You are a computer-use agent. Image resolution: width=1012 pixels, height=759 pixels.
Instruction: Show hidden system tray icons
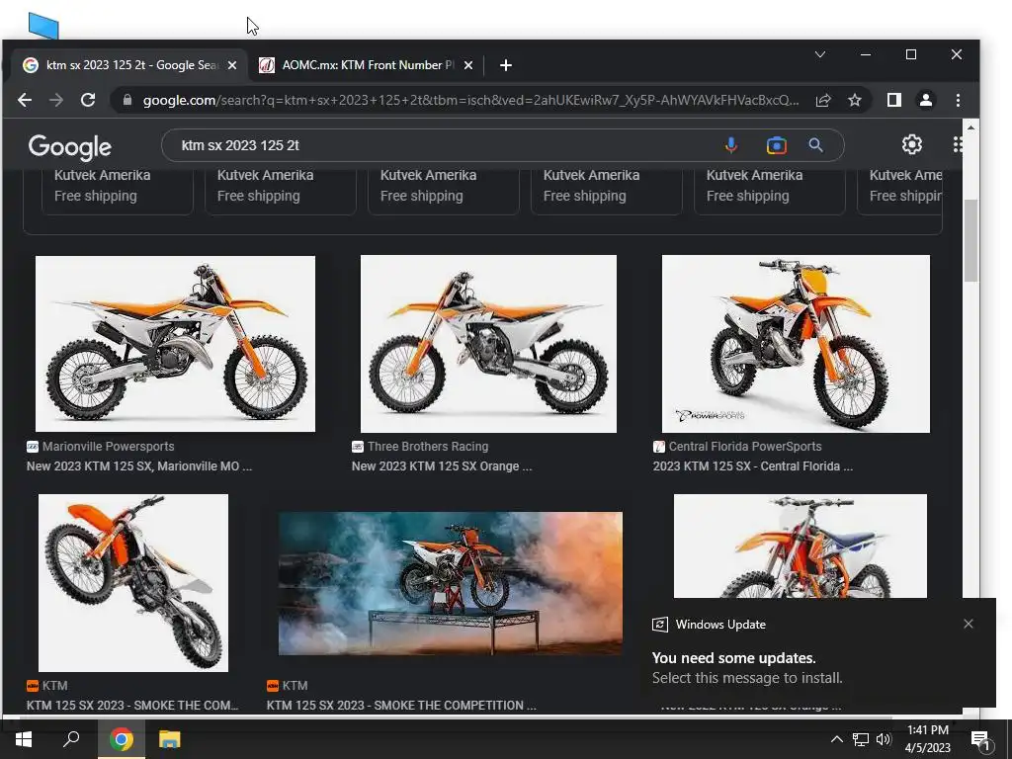point(836,739)
